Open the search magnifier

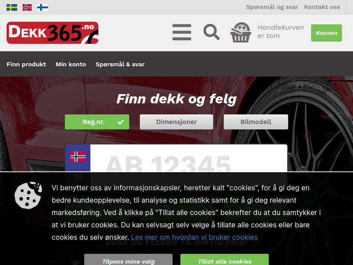tap(211, 32)
